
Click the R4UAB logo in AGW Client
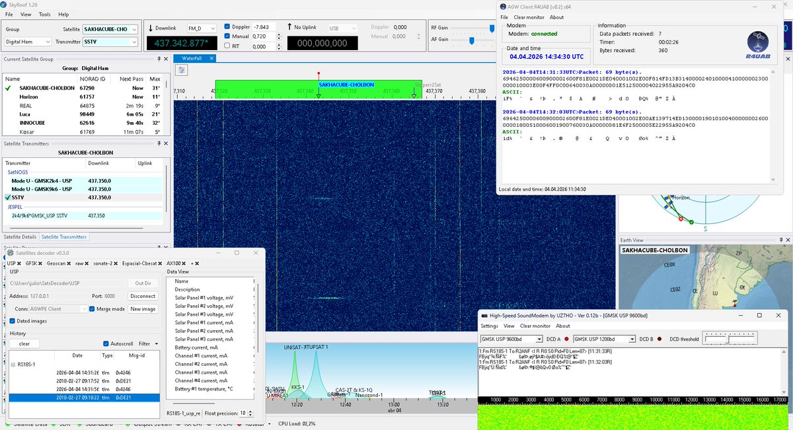pyautogui.click(x=757, y=45)
